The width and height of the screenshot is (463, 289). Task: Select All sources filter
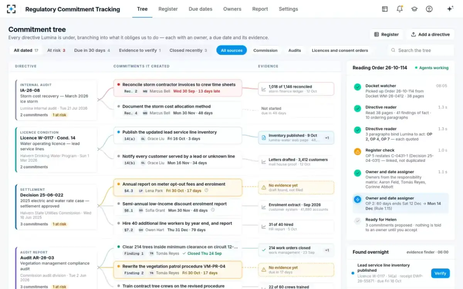[231, 50]
